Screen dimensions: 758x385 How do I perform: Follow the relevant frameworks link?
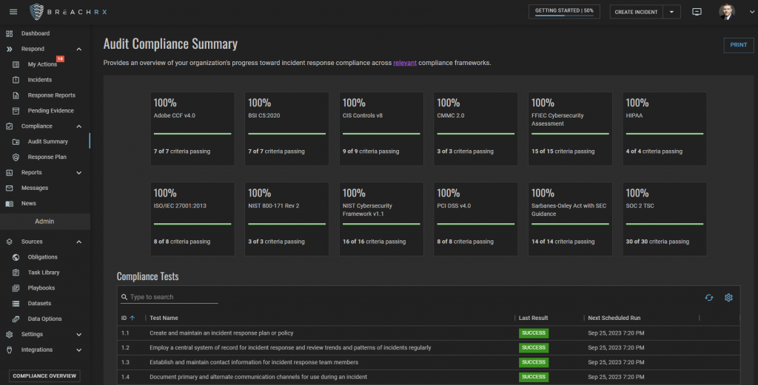[x=405, y=63]
